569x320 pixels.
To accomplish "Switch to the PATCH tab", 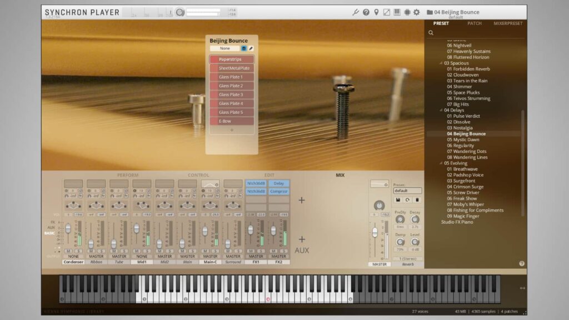I will (x=474, y=24).
